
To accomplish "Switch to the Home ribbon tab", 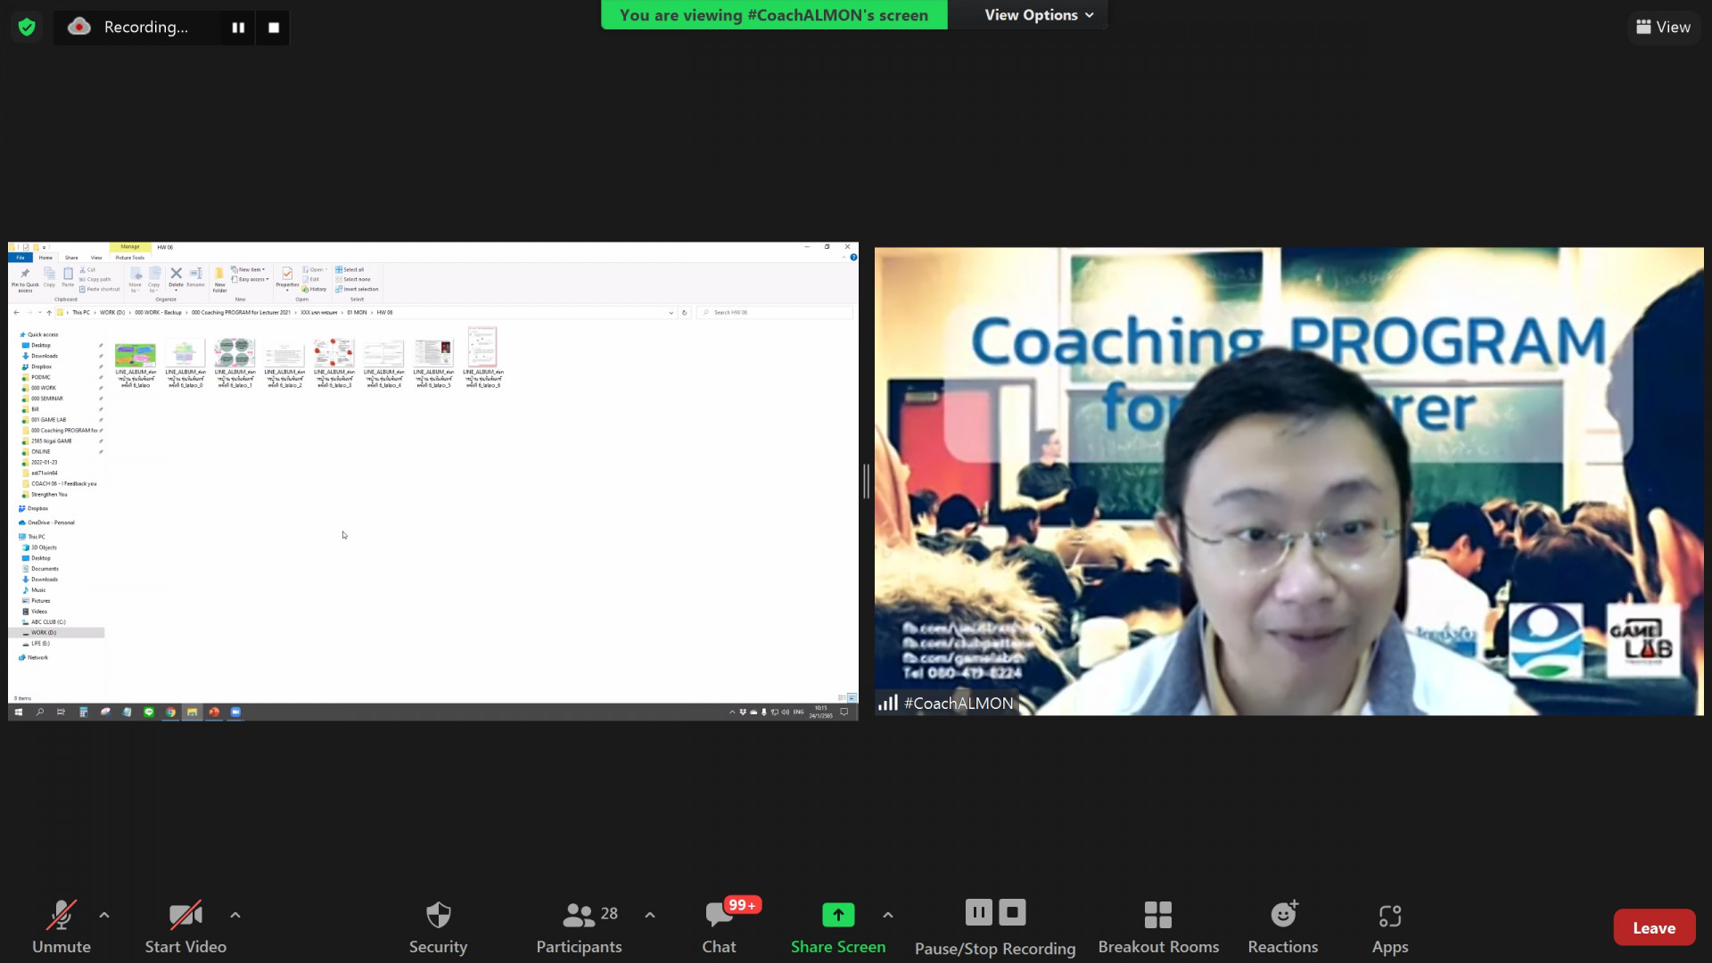I will [45, 258].
